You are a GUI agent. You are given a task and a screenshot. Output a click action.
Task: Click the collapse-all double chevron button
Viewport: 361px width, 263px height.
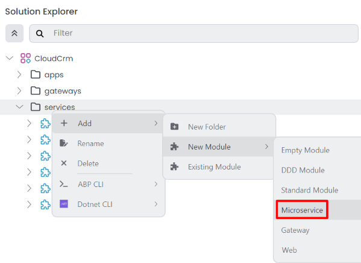14,33
